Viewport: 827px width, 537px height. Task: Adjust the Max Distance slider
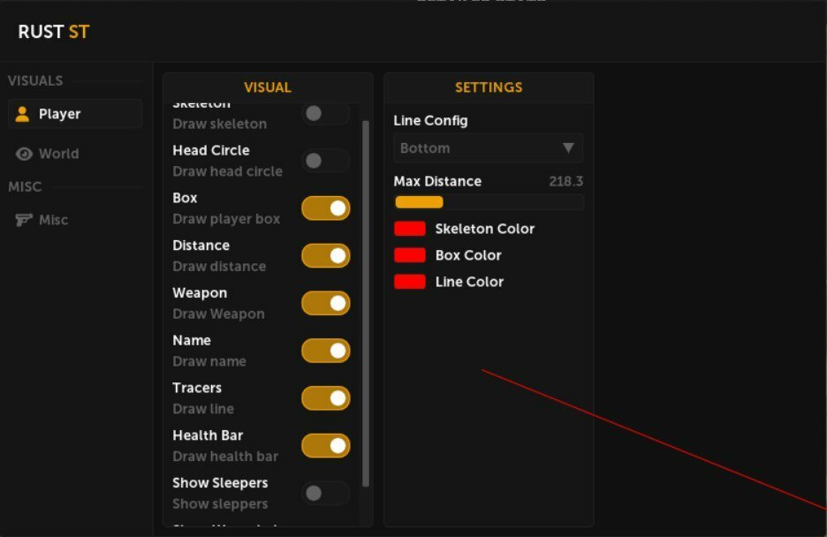489,202
